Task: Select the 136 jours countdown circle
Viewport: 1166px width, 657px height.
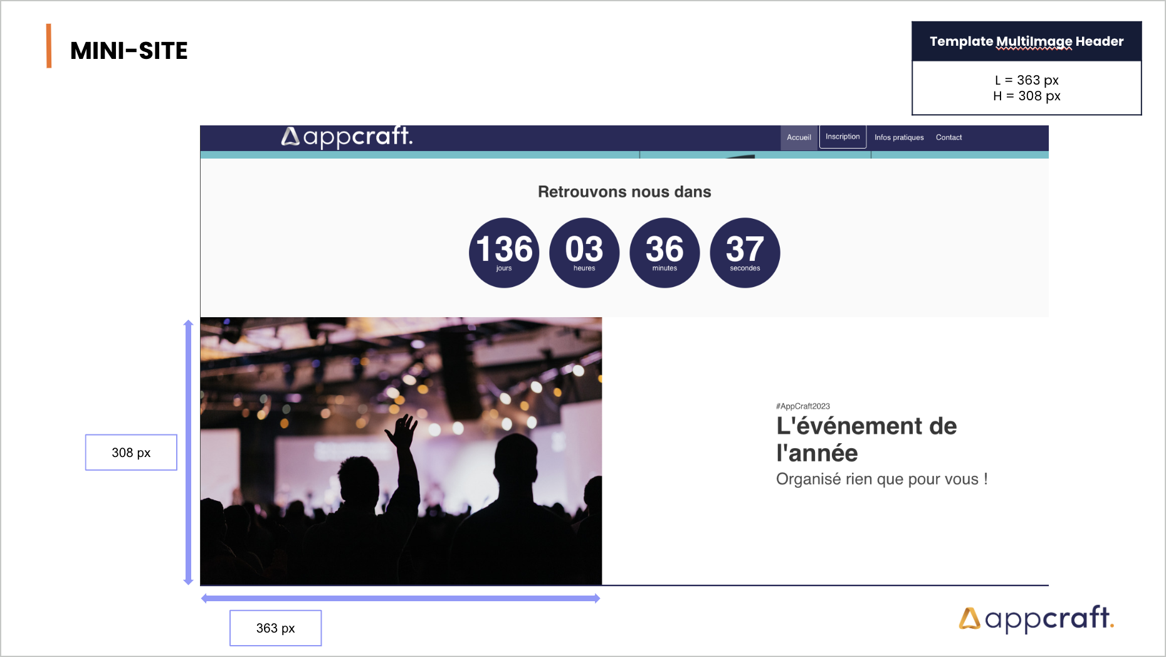Action: (504, 253)
